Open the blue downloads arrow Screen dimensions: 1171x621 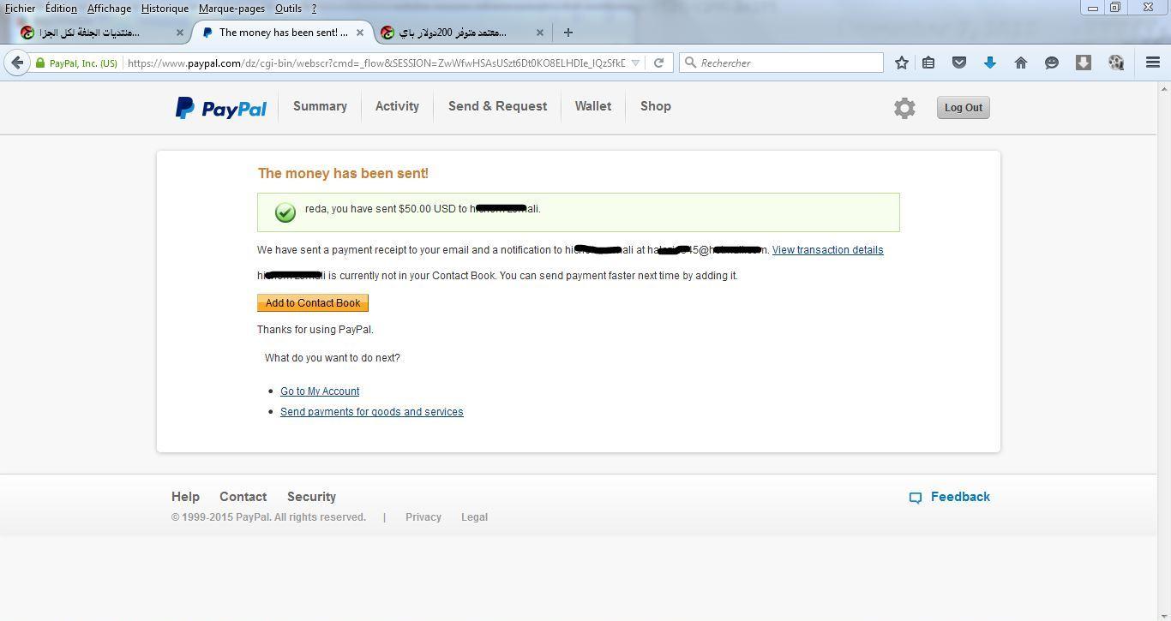coord(990,63)
